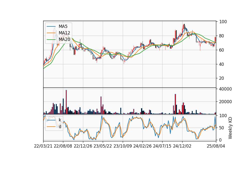Image resolution: width=240 pixels, height=172 pixels.
Task: Click the 40000 volume axis label
Action: 225,89
